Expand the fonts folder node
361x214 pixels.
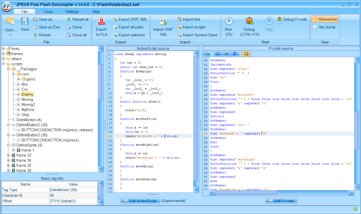pyautogui.click(x=3, y=49)
